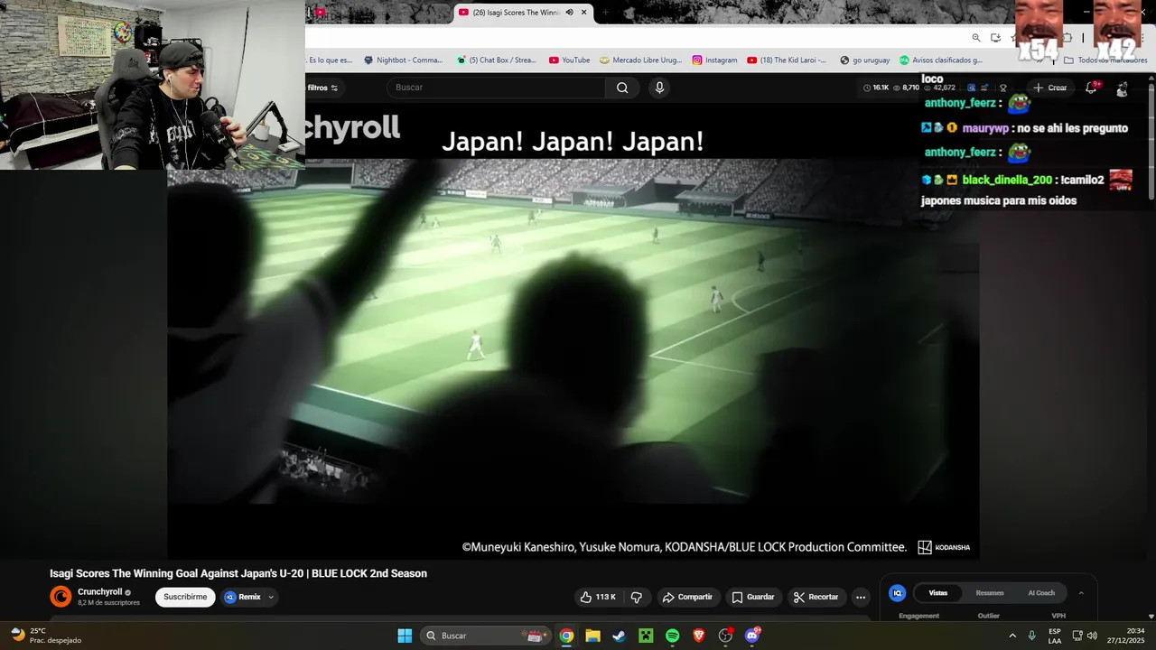Open the filtros filter options
Screen dimensions: 1156x650
tap(322, 88)
